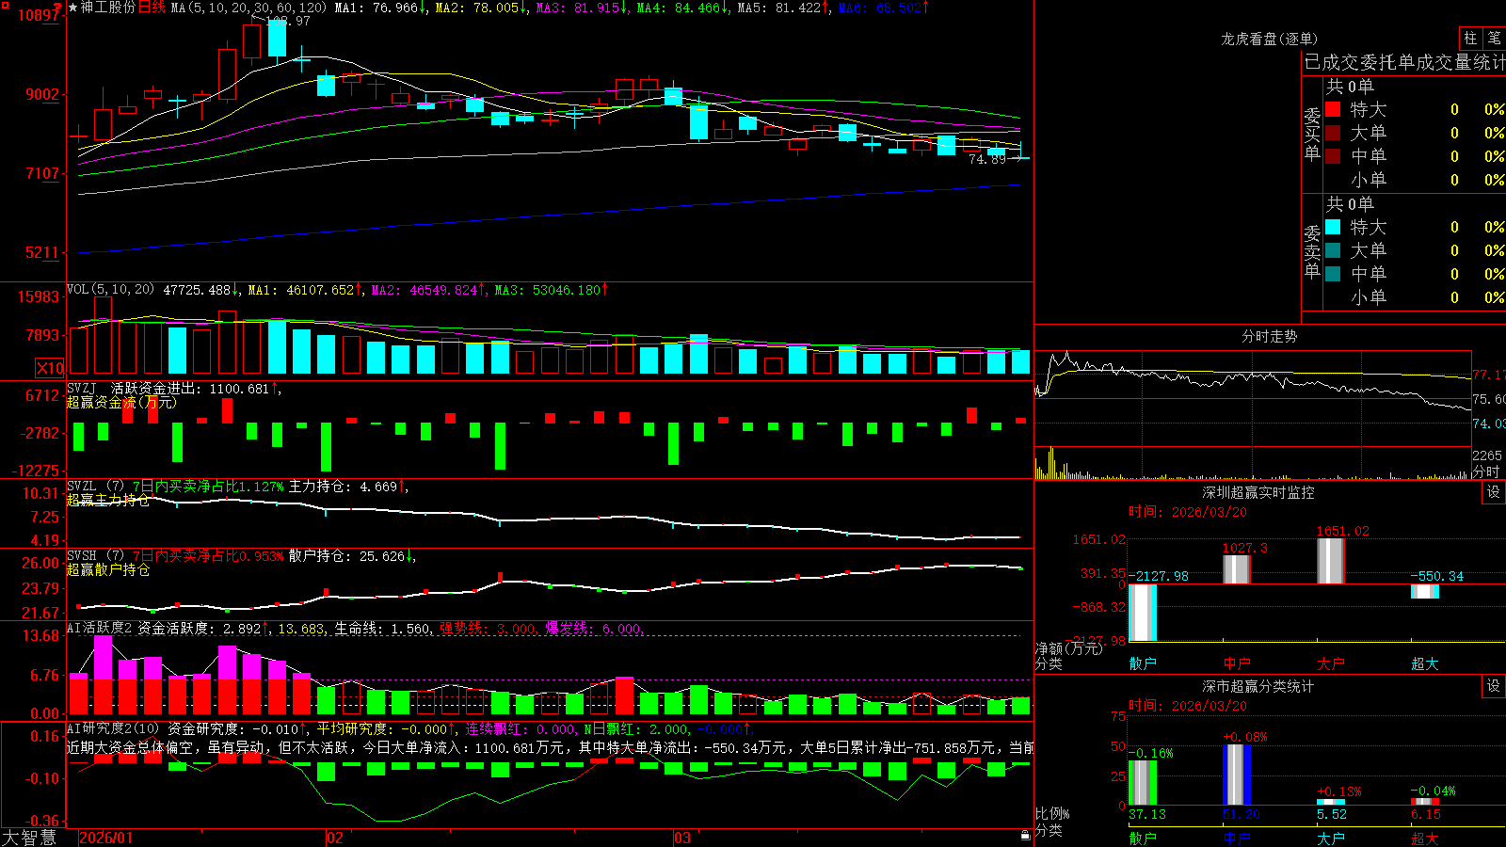Switch order view to 柱 mode
The height and width of the screenshot is (847, 1506).
(x=1470, y=38)
